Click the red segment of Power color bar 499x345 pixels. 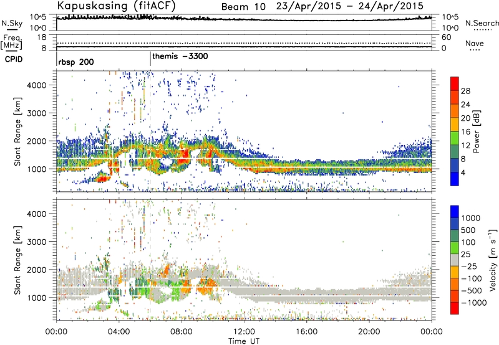(x=455, y=83)
